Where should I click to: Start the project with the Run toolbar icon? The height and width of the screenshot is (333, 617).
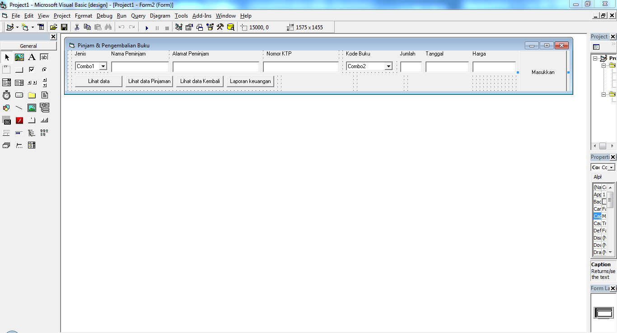[147, 28]
